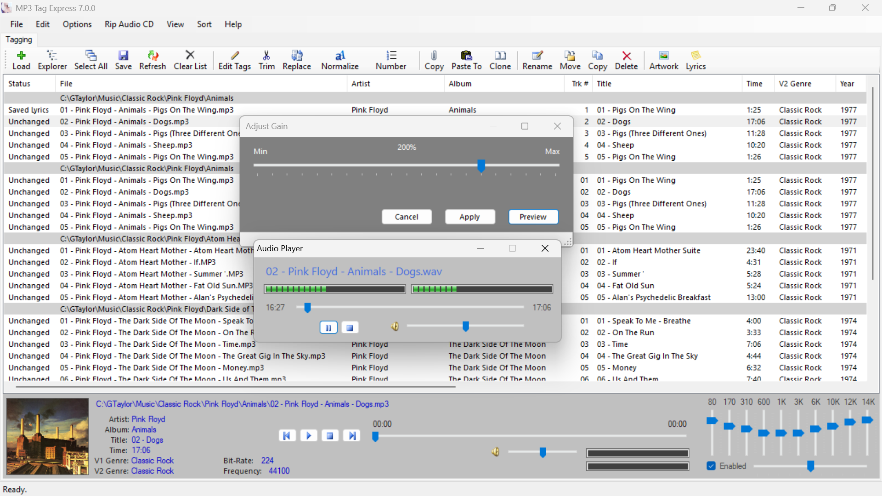This screenshot has width=882, height=496.
Task: Click the Adjust Gain slider handle
Action: [481, 166]
